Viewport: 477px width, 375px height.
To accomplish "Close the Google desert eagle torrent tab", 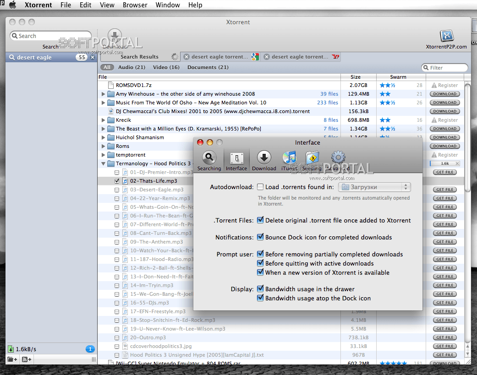I will pyautogui.click(x=186, y=57).
